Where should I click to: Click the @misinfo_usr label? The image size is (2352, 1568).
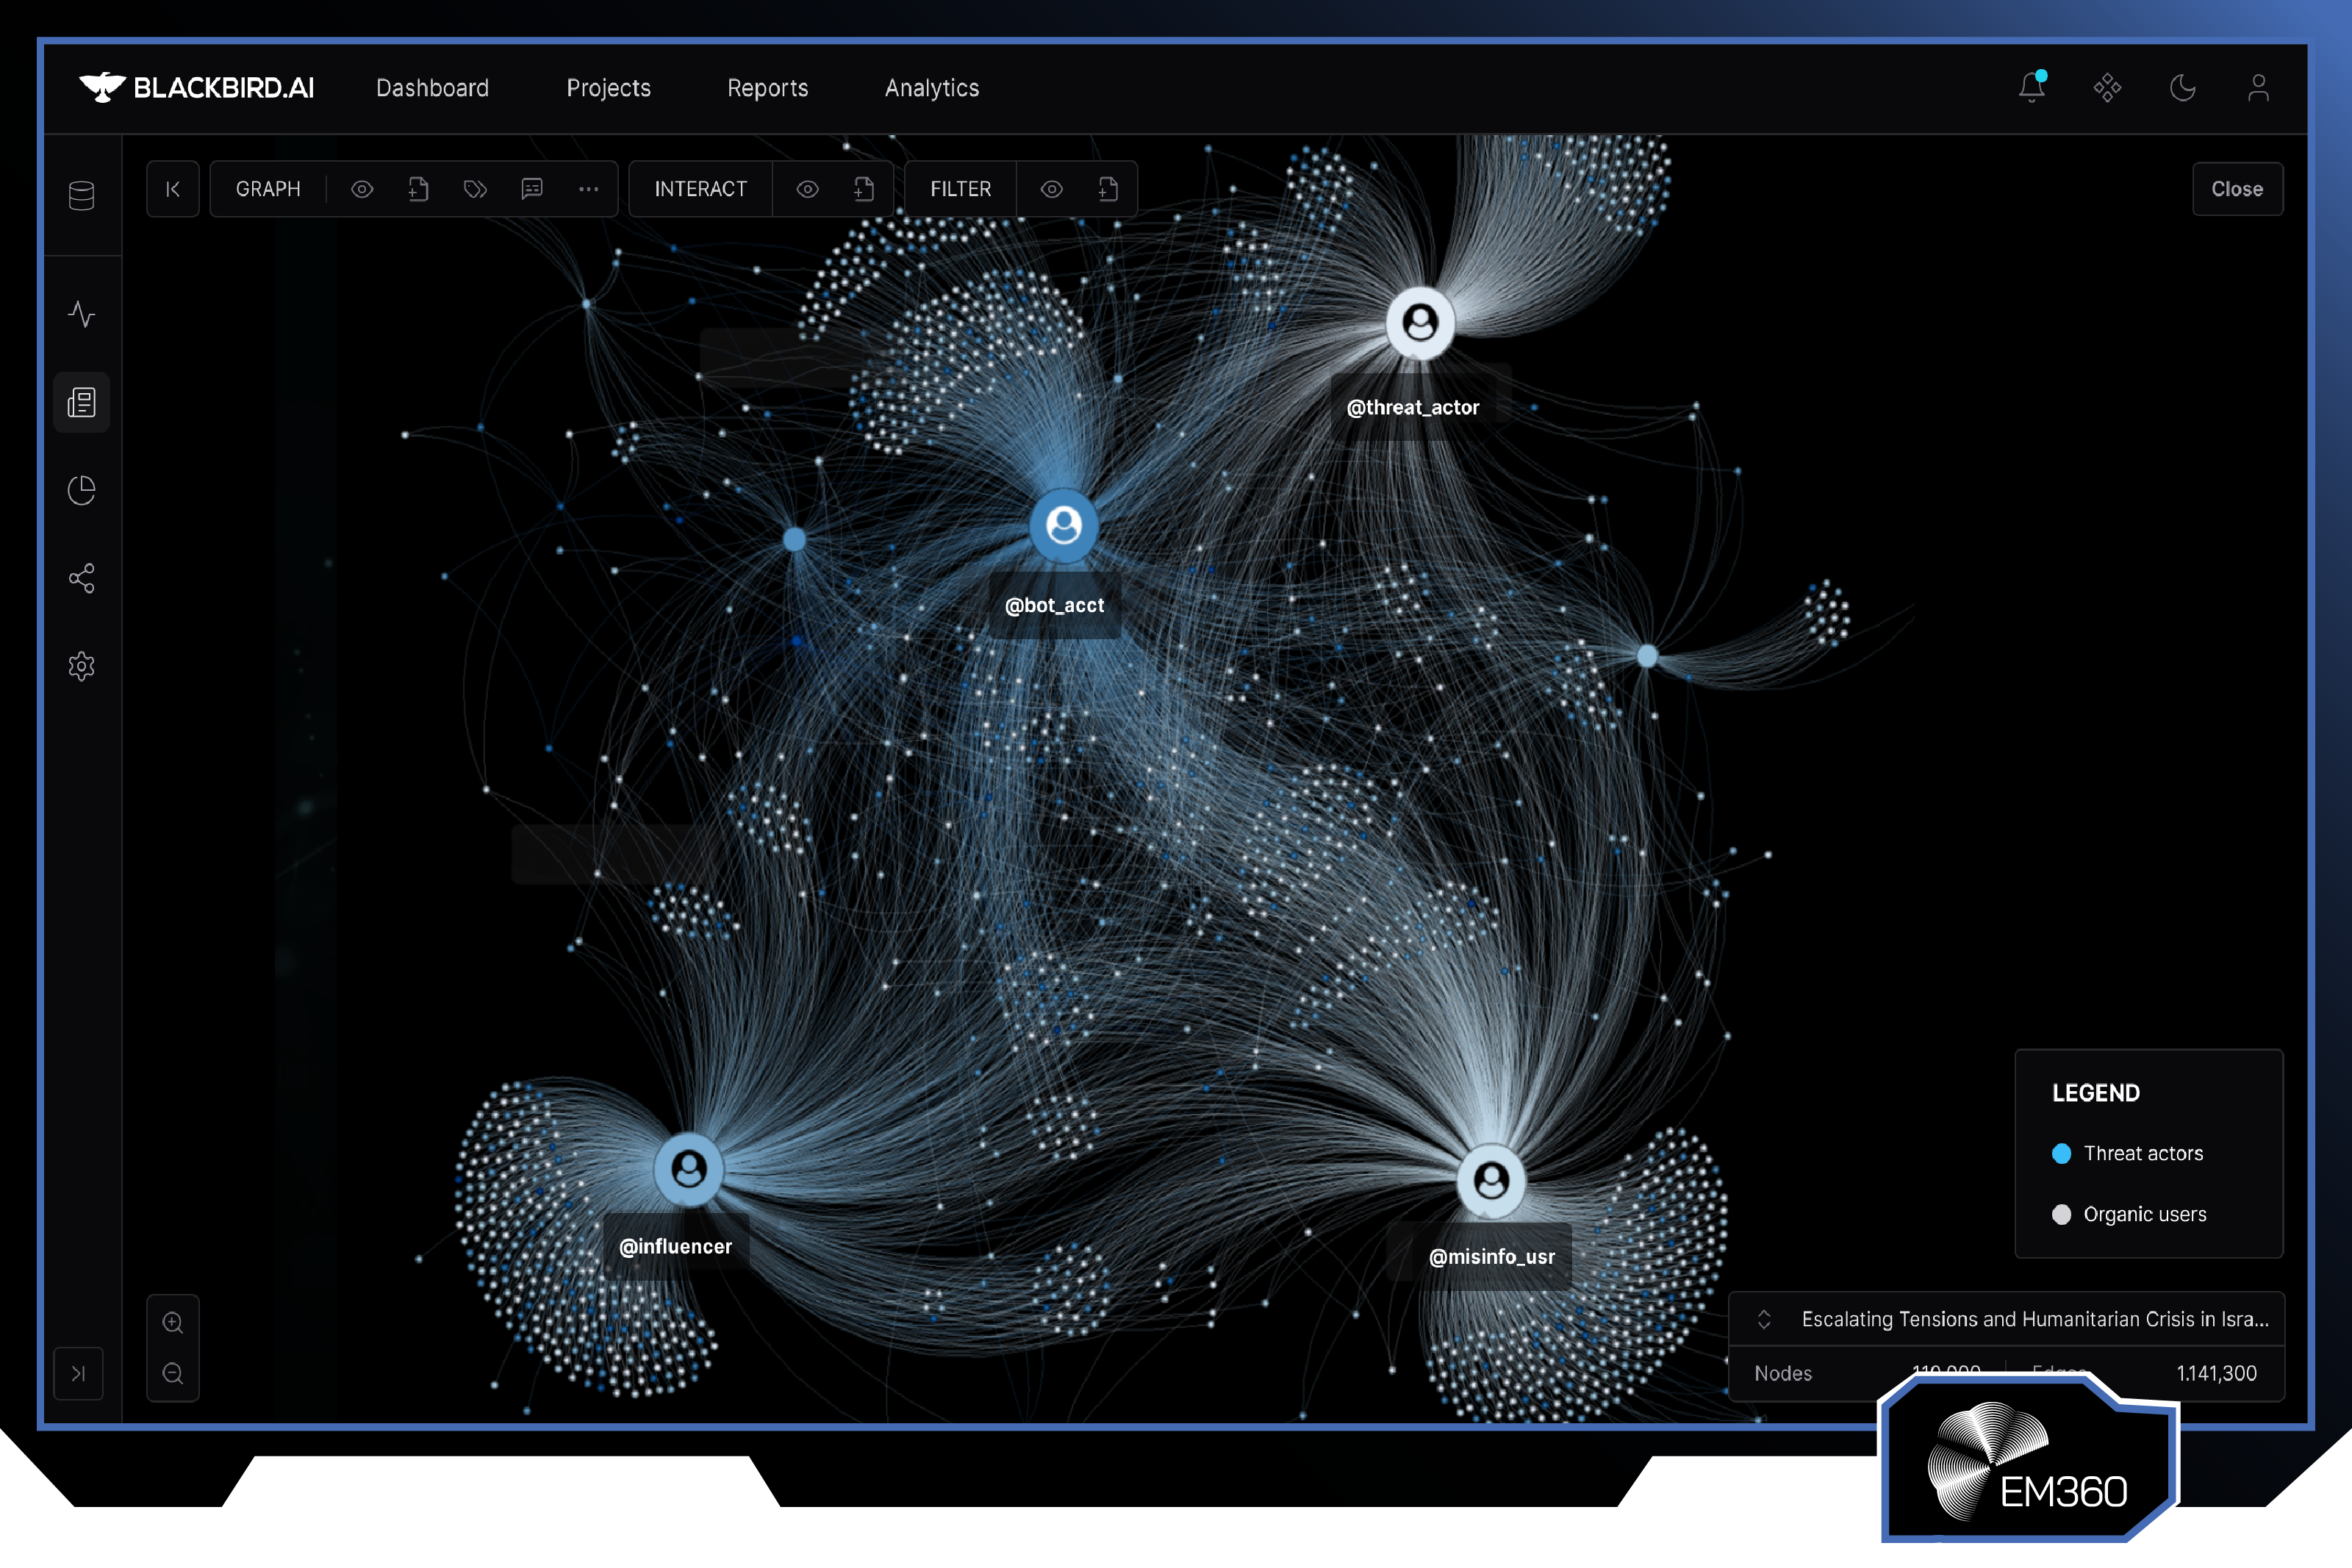(x=1492, y=1256)
